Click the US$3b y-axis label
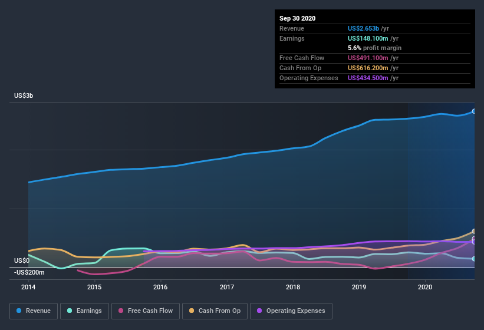 pyautogui.click(x=24, y=95)
